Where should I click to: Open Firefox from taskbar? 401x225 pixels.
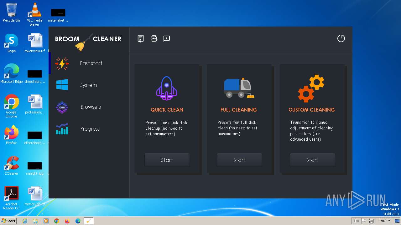pos(67,221)
